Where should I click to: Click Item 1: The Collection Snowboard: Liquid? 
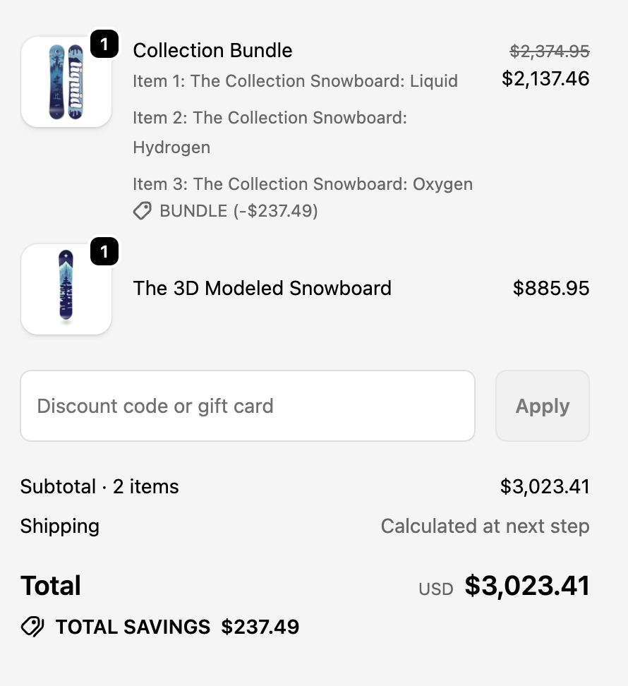click(x=296, y=81)
